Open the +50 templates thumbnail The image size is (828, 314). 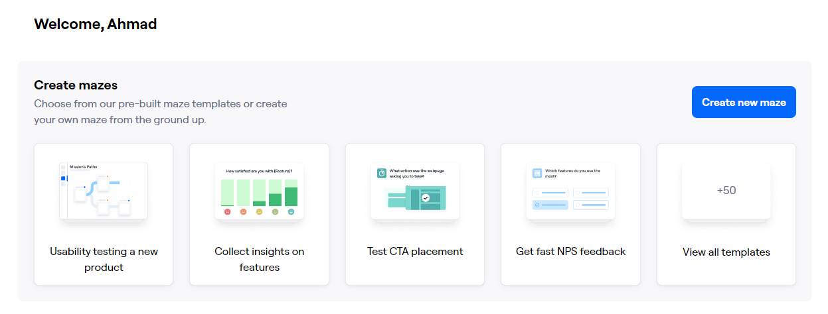pos(726,191)
